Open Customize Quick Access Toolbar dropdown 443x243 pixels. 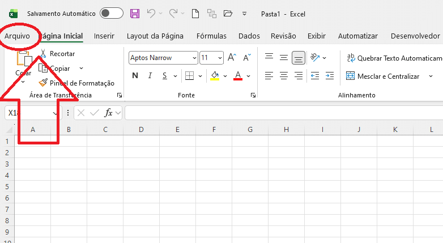(244, 14)
